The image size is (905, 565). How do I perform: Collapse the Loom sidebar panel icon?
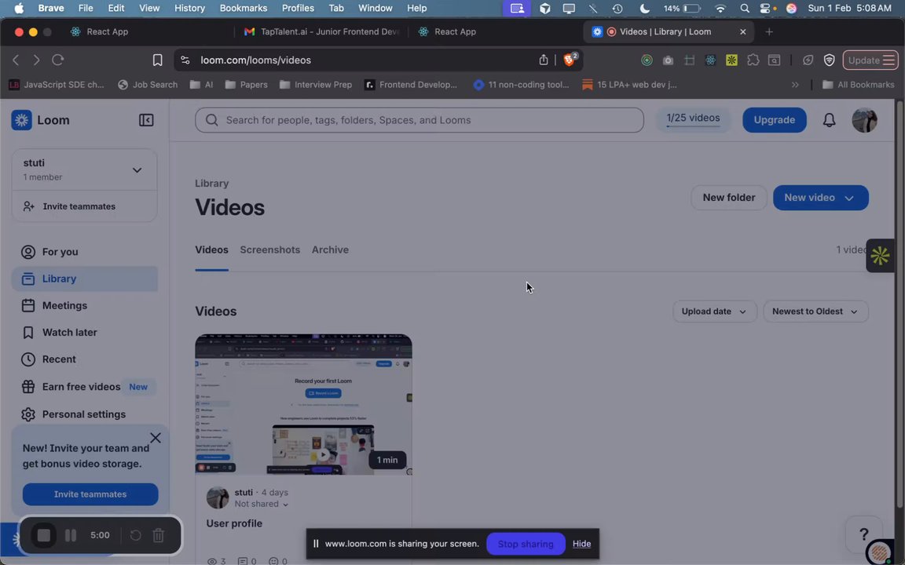pyautogui.click(x=146, y=120)
